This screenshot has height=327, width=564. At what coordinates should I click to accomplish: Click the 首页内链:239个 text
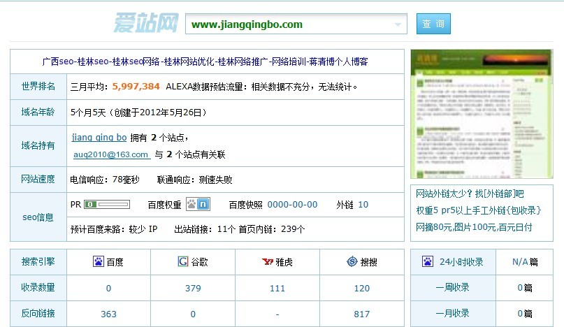(272, 229)
